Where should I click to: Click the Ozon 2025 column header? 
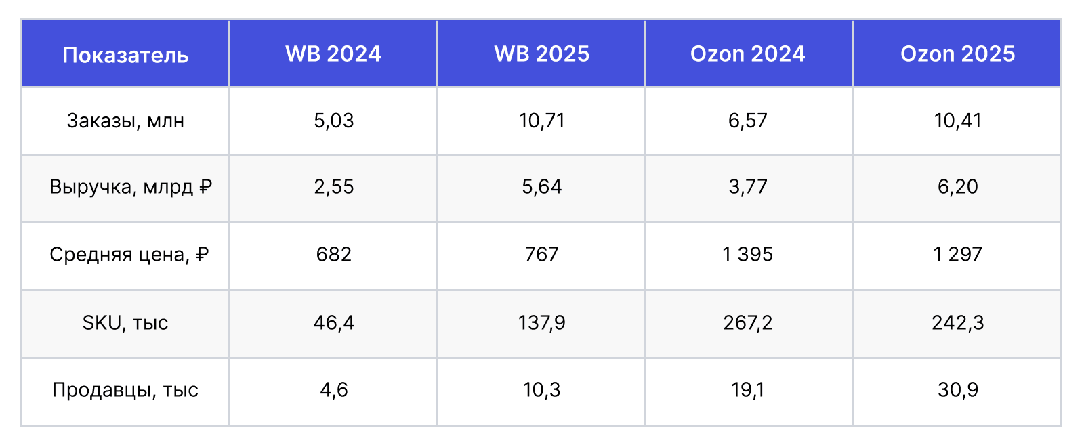pos(957,54)
